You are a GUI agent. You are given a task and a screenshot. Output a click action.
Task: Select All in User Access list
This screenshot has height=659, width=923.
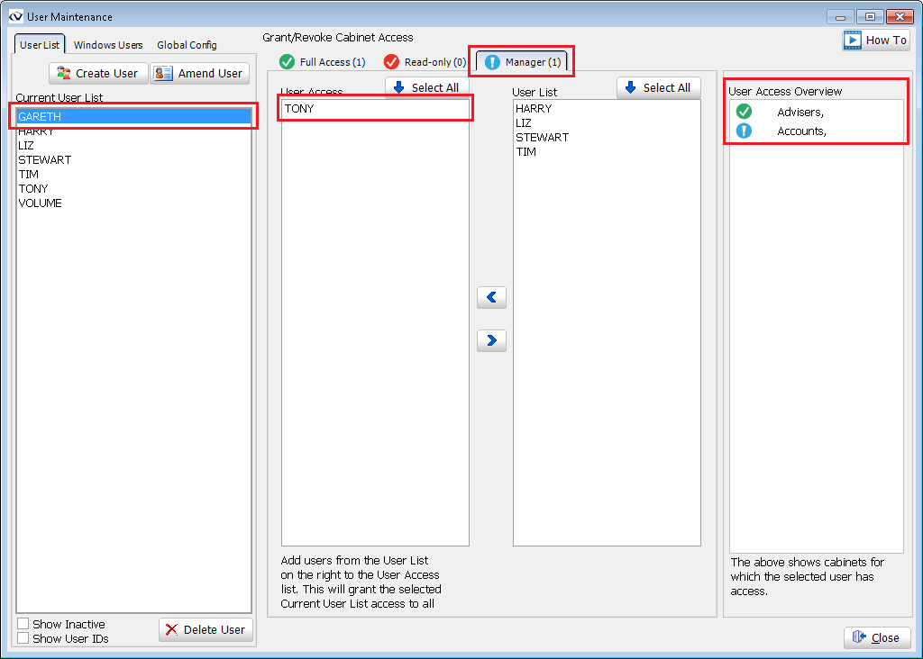(426, 87)
